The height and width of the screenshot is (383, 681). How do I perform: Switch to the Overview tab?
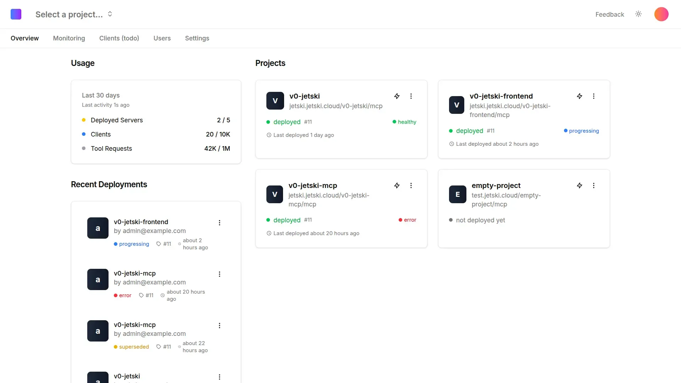pos(24,38)
